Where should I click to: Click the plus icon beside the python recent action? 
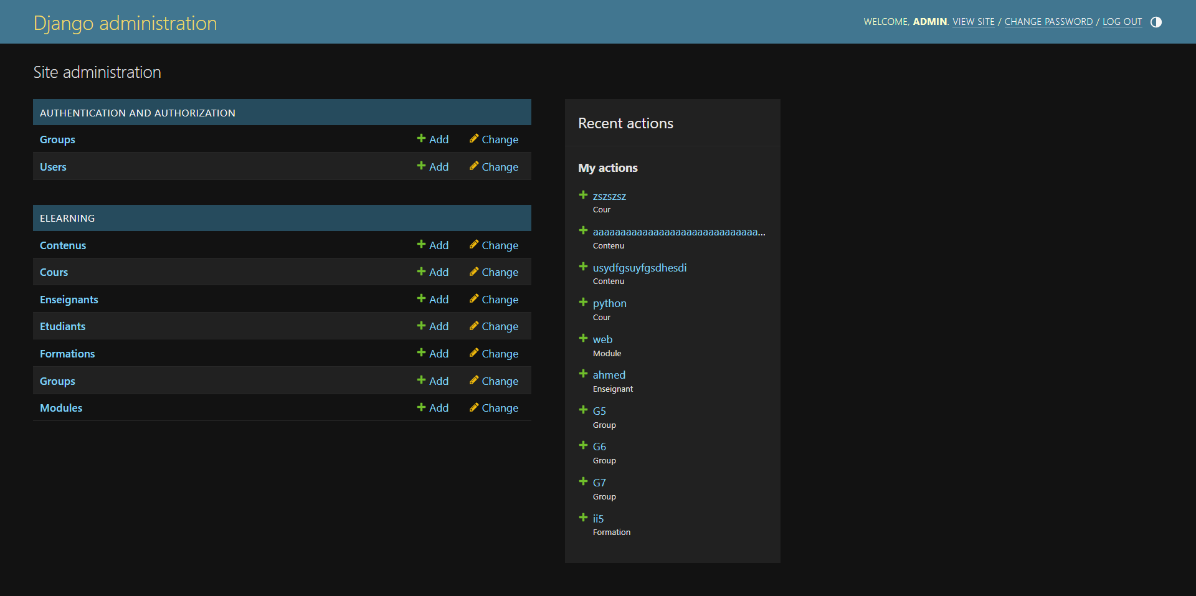583,302
